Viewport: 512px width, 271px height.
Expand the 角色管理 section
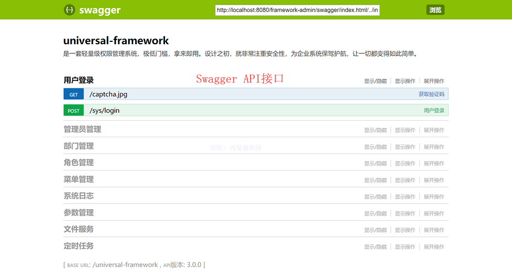point(79,162)
